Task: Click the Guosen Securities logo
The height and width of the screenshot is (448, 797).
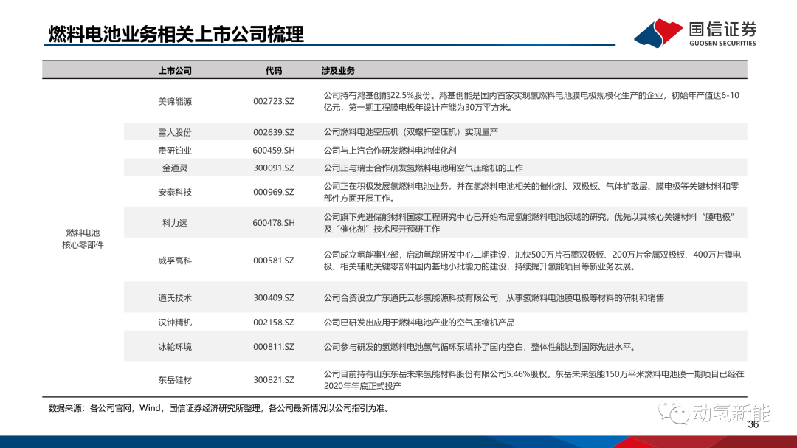Action: tap(695, 33)
